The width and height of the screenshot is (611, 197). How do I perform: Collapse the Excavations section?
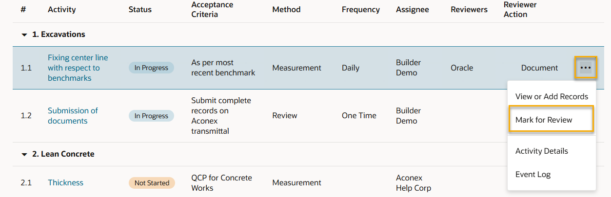(24, 35)
